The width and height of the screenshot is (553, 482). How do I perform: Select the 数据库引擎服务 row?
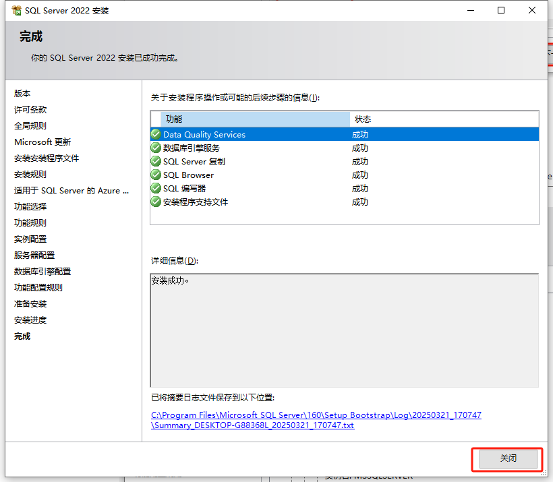345,148
